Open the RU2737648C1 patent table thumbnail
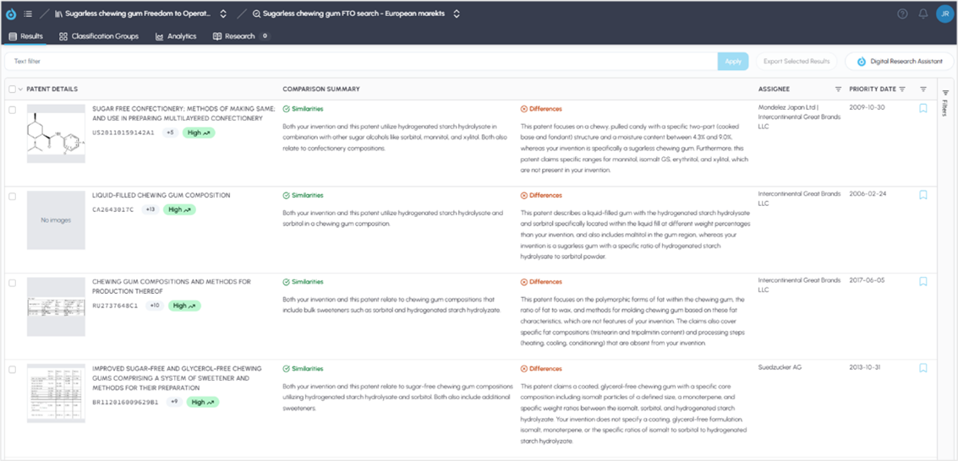The image size is (958, 461). tap(56, 306)
